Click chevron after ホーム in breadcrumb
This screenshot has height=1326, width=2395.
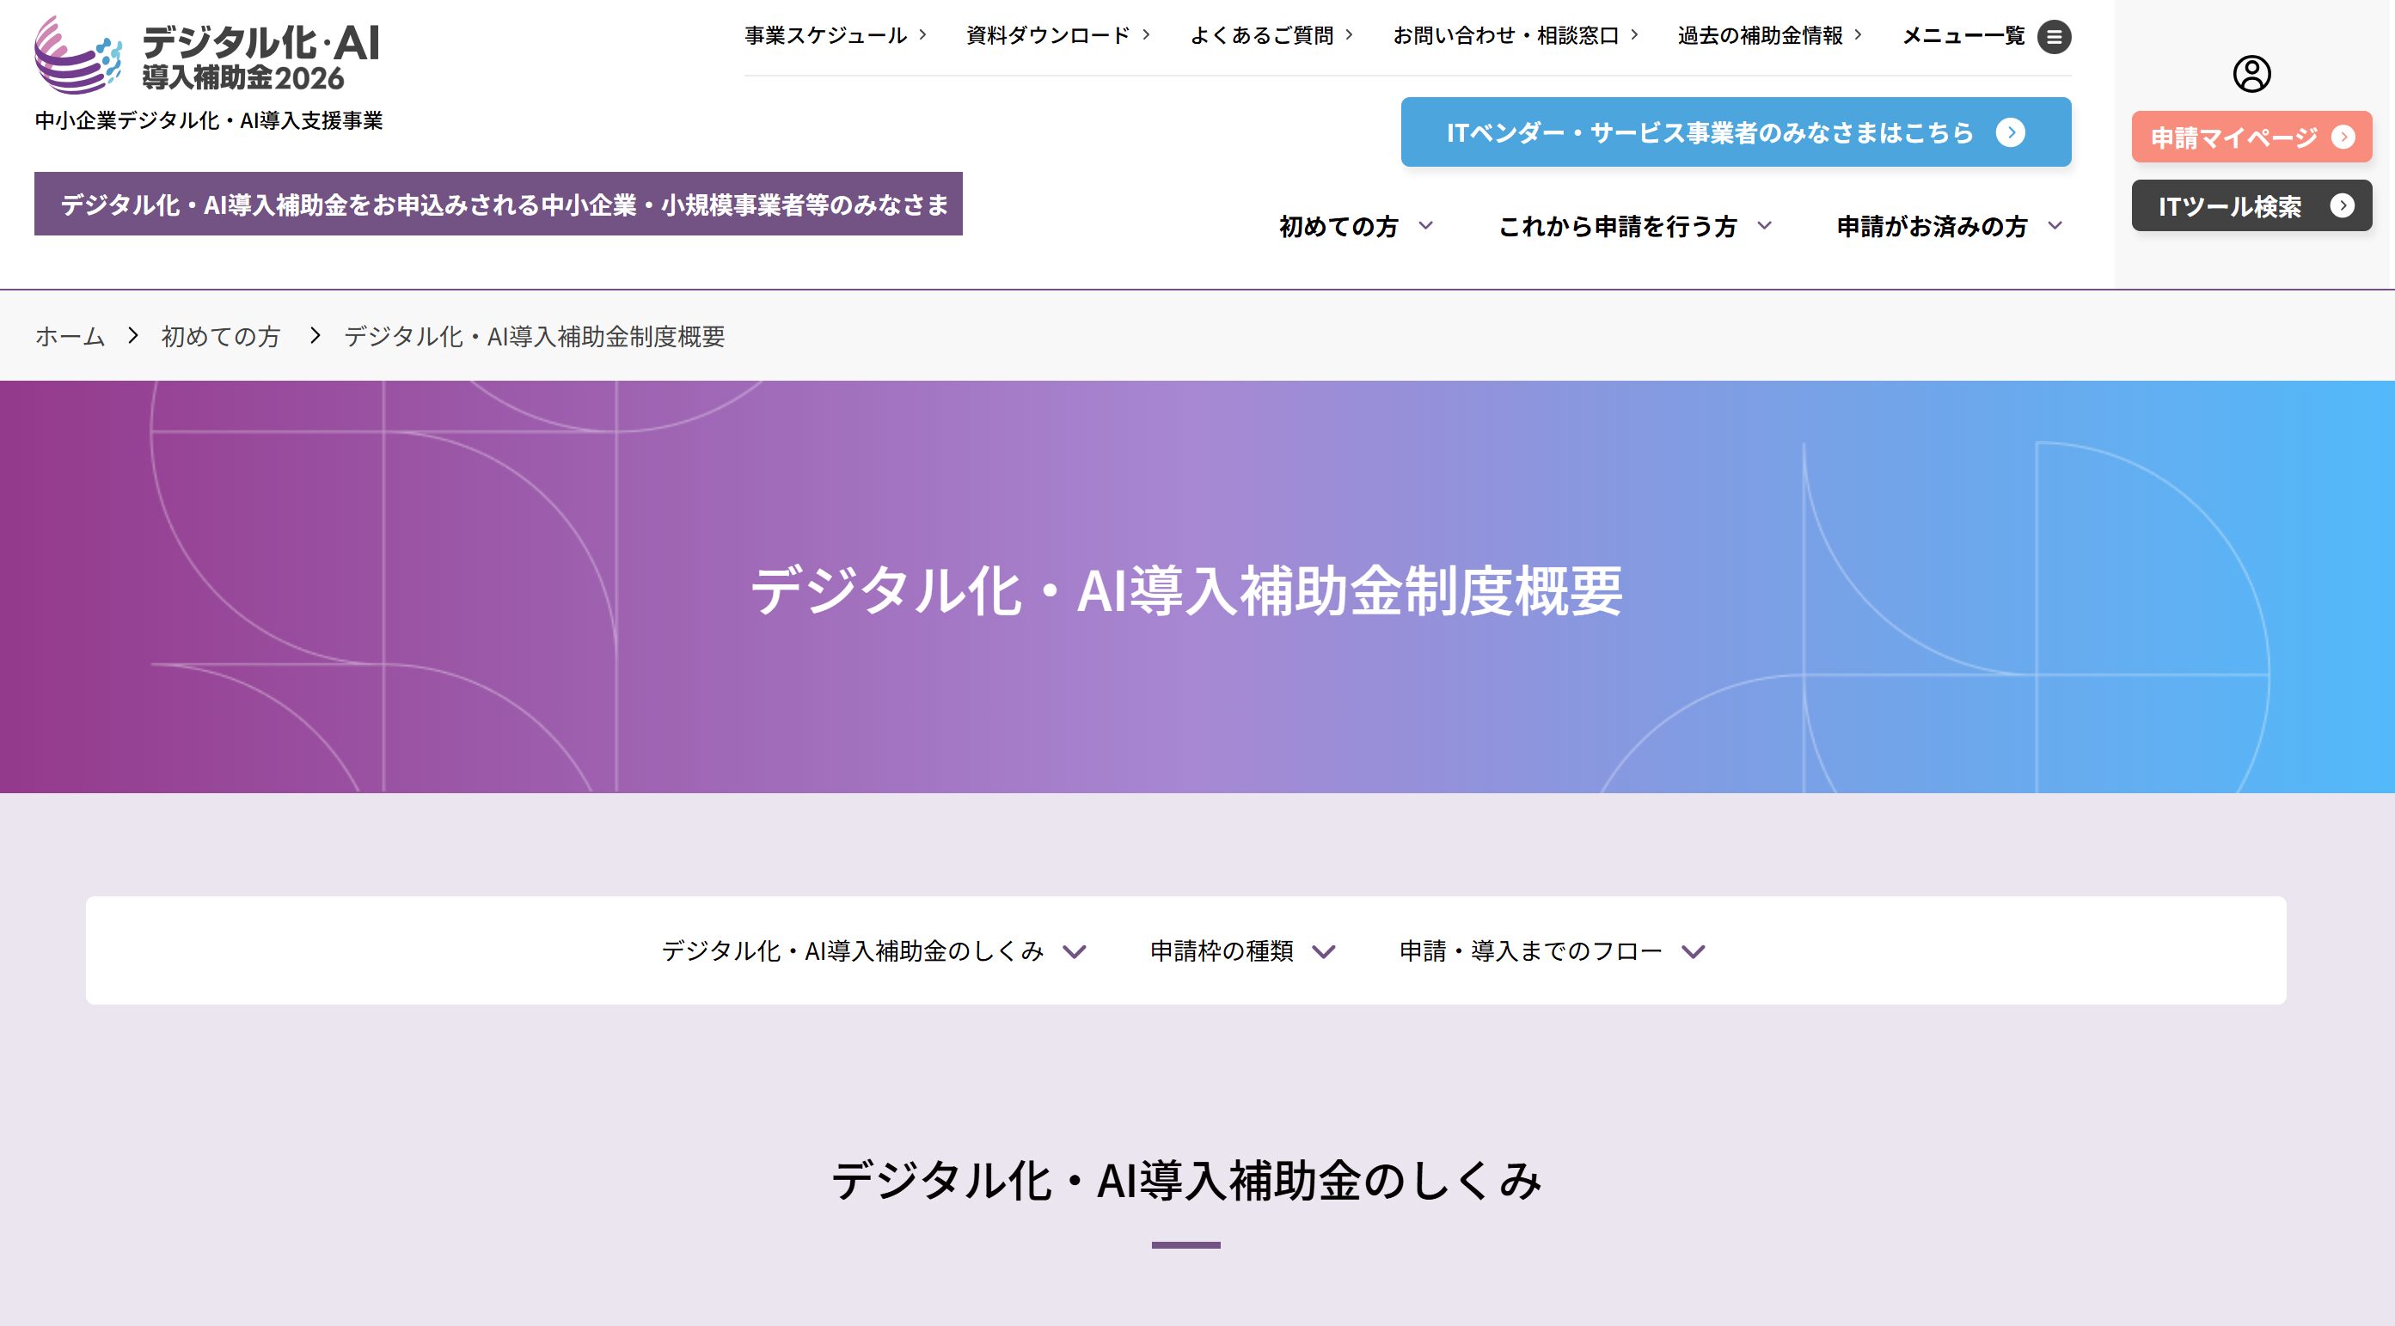pyautogui.click(x=133, y=335)
